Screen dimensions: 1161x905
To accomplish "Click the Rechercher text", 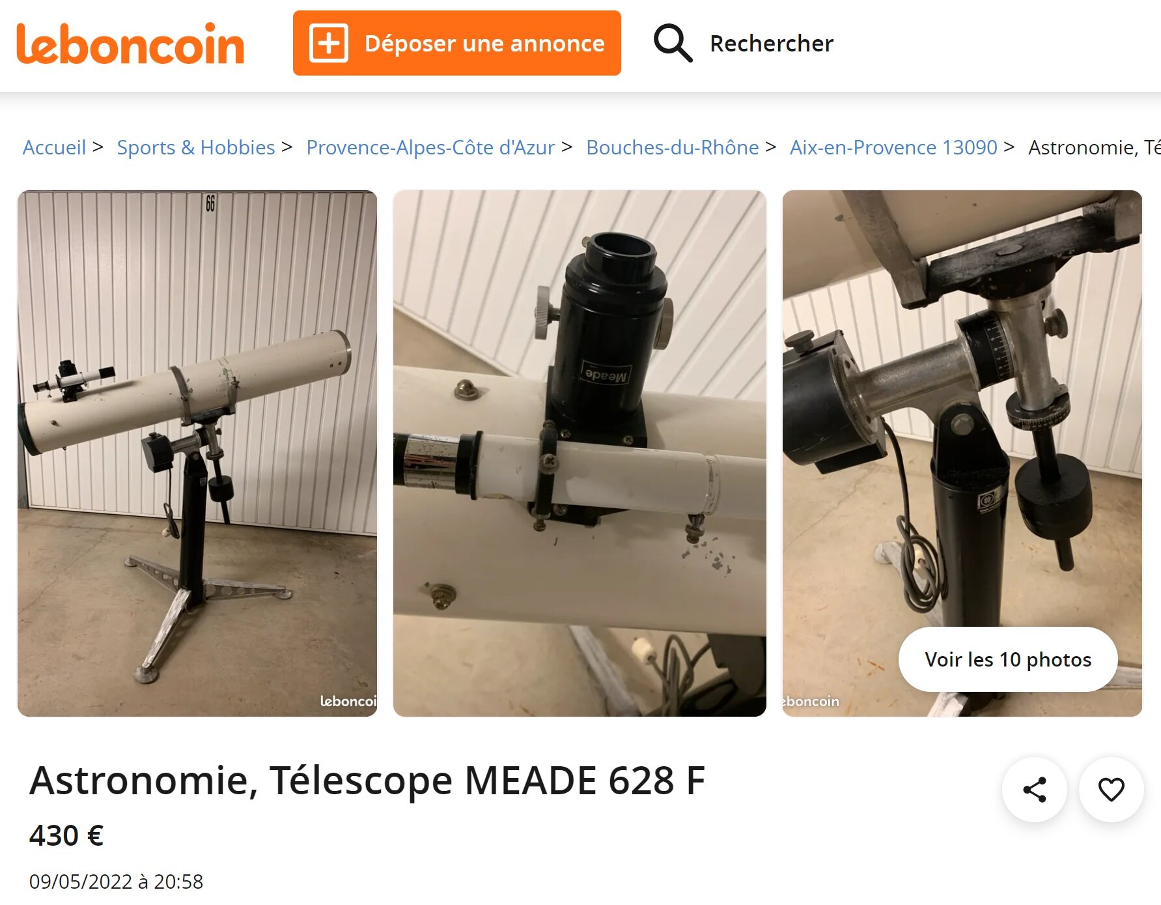I will pyautogui.click(x=771, y=44).
